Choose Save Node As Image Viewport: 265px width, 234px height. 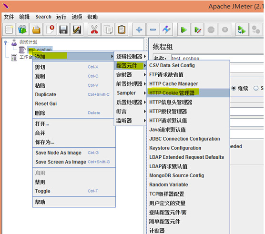click(74, 153)
